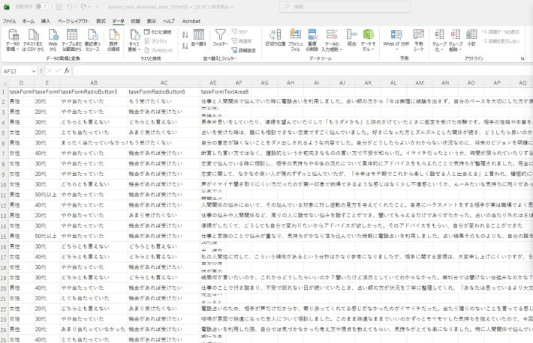
Task: Open アウトライン dialog launcher
Action: click(x=522, y=58)
